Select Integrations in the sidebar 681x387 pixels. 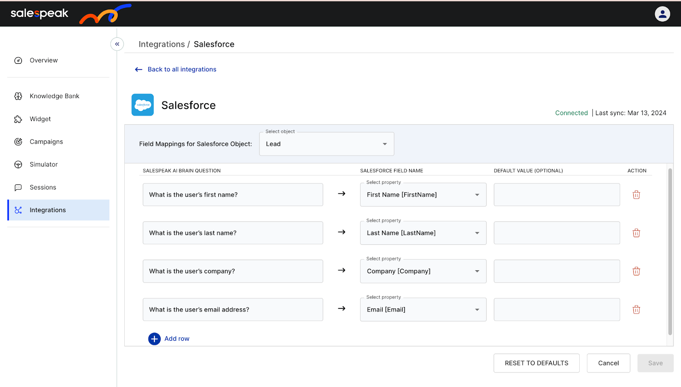(x=58, y=210)
